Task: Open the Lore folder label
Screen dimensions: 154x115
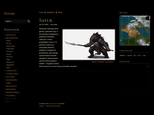Action: point(8,83)
